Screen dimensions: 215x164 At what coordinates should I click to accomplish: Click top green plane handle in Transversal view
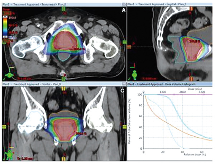[x=63, y=9]
